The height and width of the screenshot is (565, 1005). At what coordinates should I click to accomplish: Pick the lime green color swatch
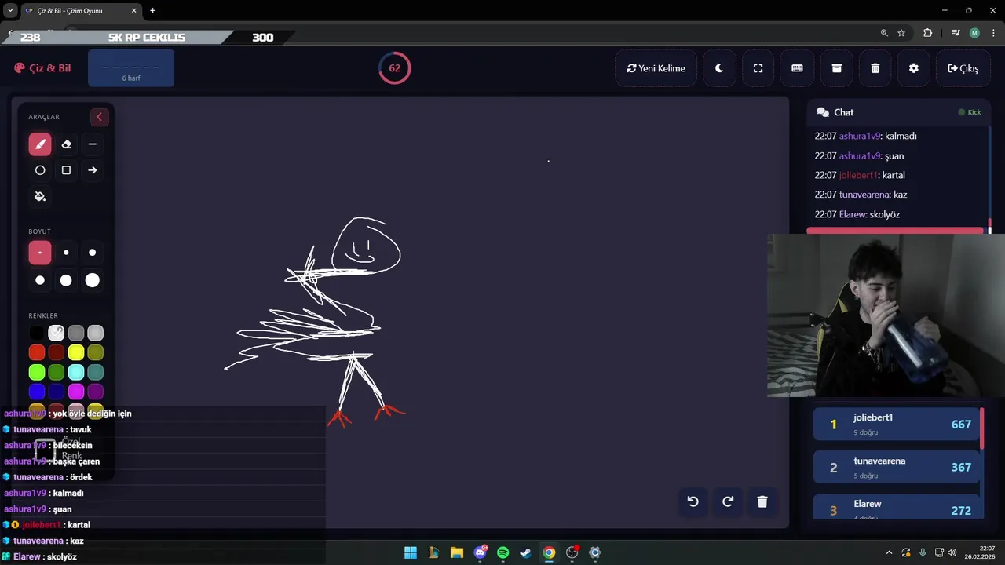coord(37,372)
